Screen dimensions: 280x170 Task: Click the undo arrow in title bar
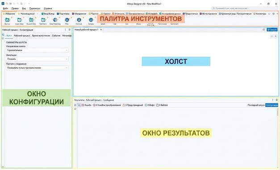click(21, 4)
